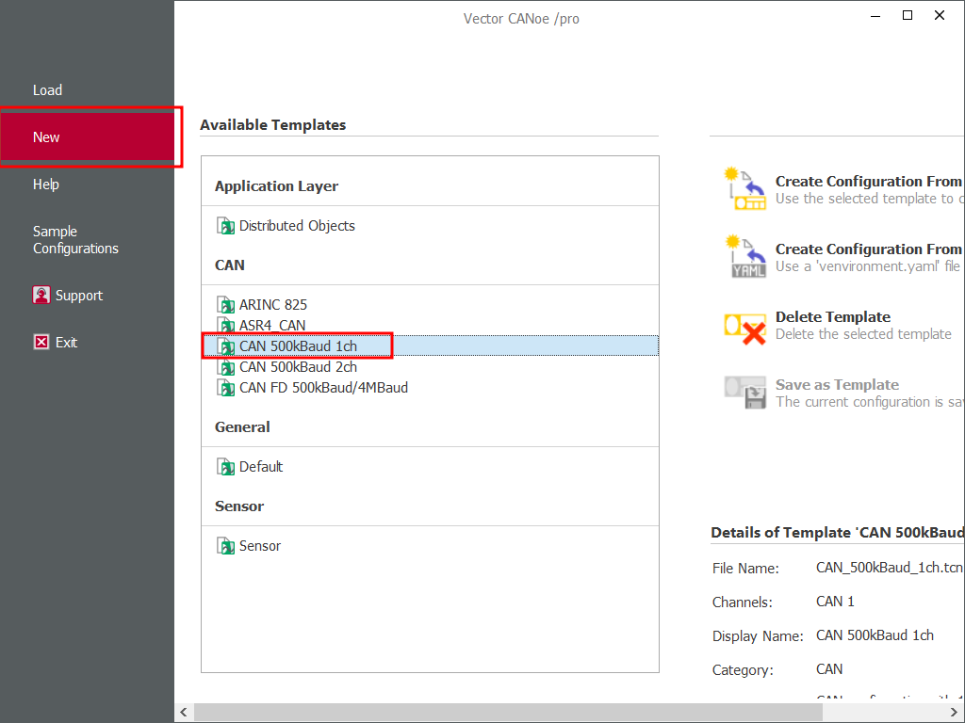
Task: Close the Vector CANoe window
Action: click(940, 15)
